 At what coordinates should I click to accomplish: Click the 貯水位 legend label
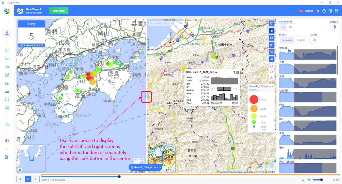point(252,90)
